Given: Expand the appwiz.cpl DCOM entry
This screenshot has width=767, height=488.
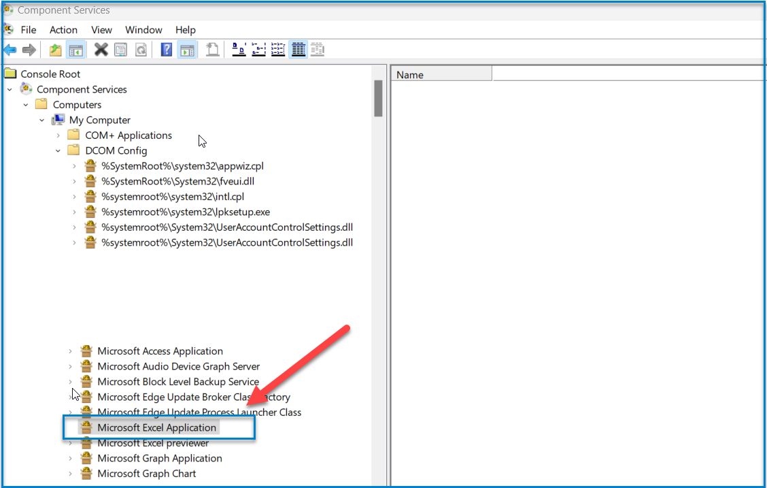Looking at the screenshot, I should click(74, 167).
